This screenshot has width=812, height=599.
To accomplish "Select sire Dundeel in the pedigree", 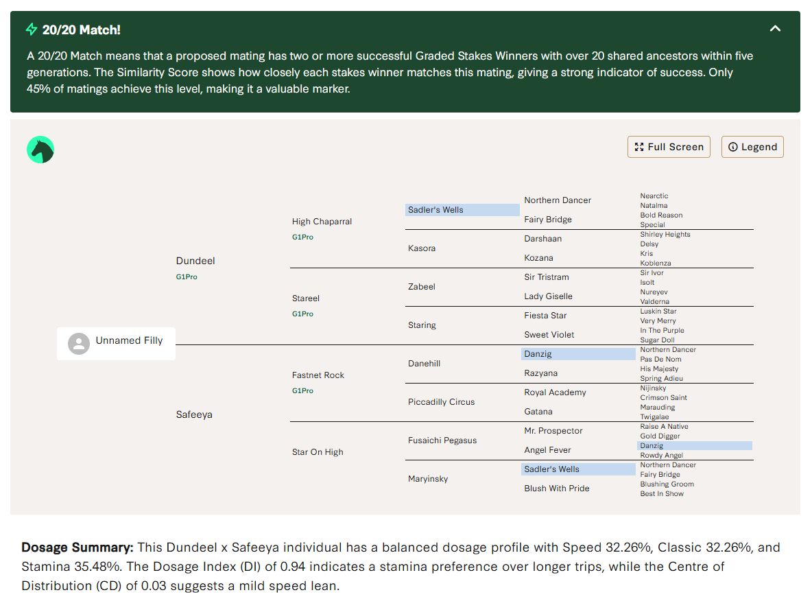I will [x=195, y=261].
